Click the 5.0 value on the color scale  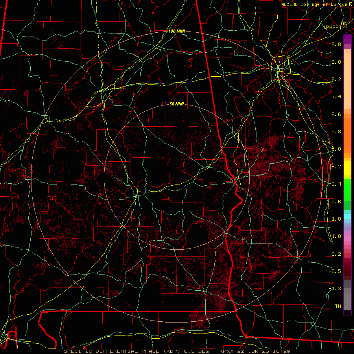click(336, 149)
